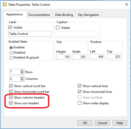The image size is (131, 129).
Task: Click the LabVIEW icon in the title bar
Action: click(x=5, y=5)
